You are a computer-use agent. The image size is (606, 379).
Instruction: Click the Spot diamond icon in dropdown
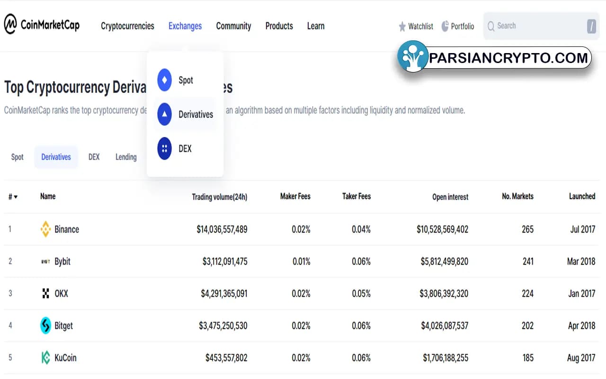pyautogui.click(x=164, y=80)
